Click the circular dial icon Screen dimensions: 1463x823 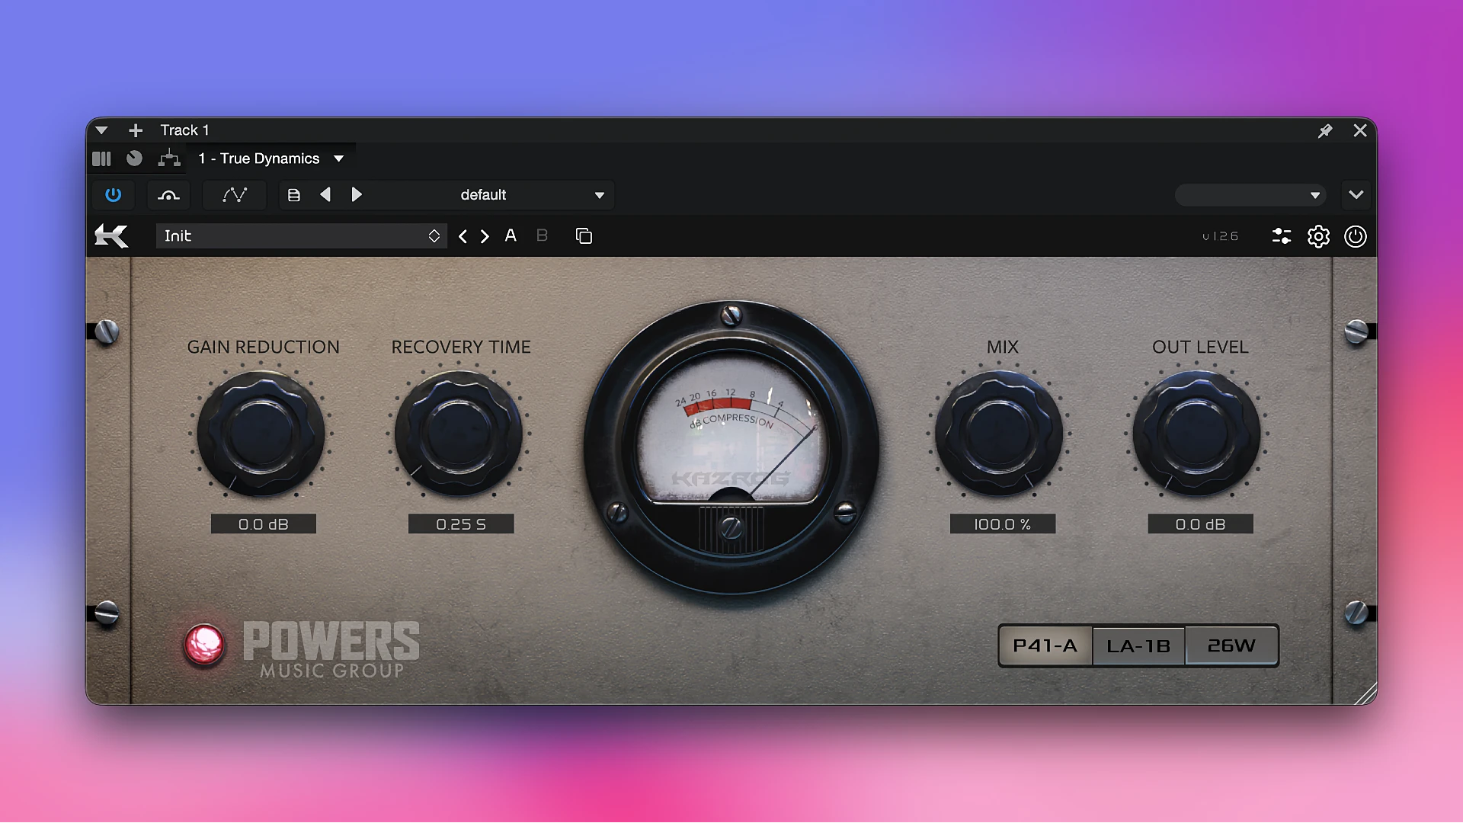[x=134, y=159]
